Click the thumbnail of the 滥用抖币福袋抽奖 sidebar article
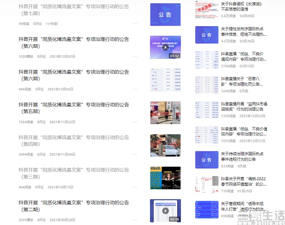 pyautogui.click(x=207, y=110)
